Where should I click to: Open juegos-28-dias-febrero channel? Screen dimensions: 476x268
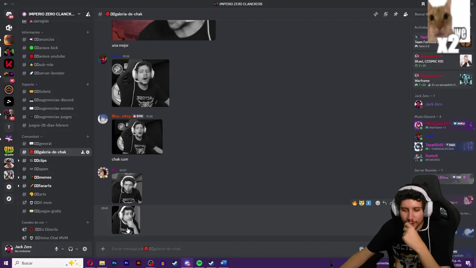click(56, 125)
